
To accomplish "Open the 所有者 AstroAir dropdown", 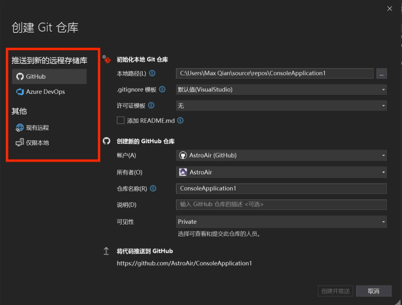I will tap(281, 172).
